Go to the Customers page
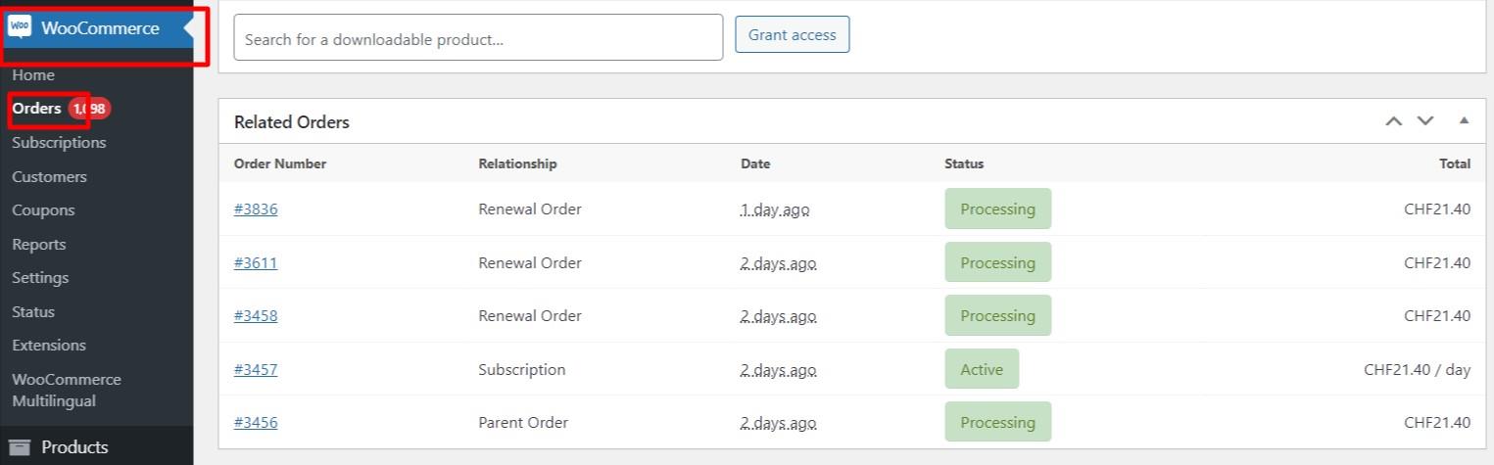1494x465 pixels. click(49, 177)
